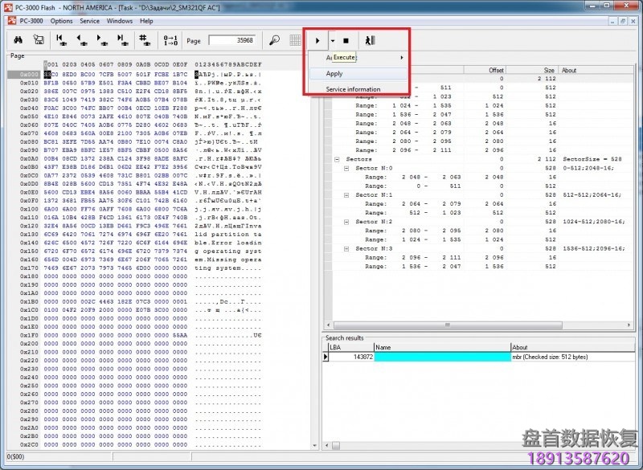Collapse the Sector N:0 node
The height and width of the screenshot is (470, 643).
[x=346, y=168]
